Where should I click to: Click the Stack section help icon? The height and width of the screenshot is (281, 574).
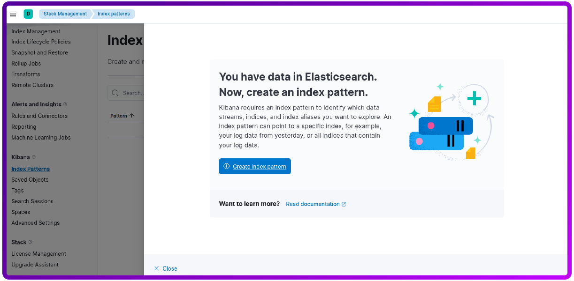pyautogui.click(x=31, y=243)
